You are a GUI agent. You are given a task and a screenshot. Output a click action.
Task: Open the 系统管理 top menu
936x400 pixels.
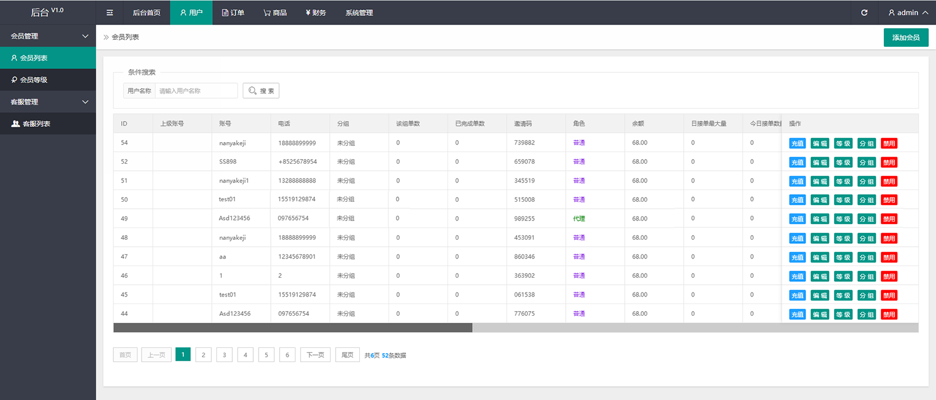click(359, 12)
